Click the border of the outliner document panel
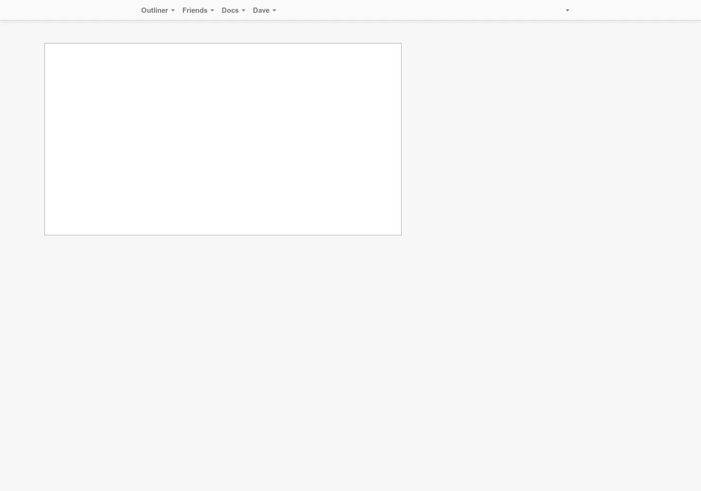 coord(223,44)
